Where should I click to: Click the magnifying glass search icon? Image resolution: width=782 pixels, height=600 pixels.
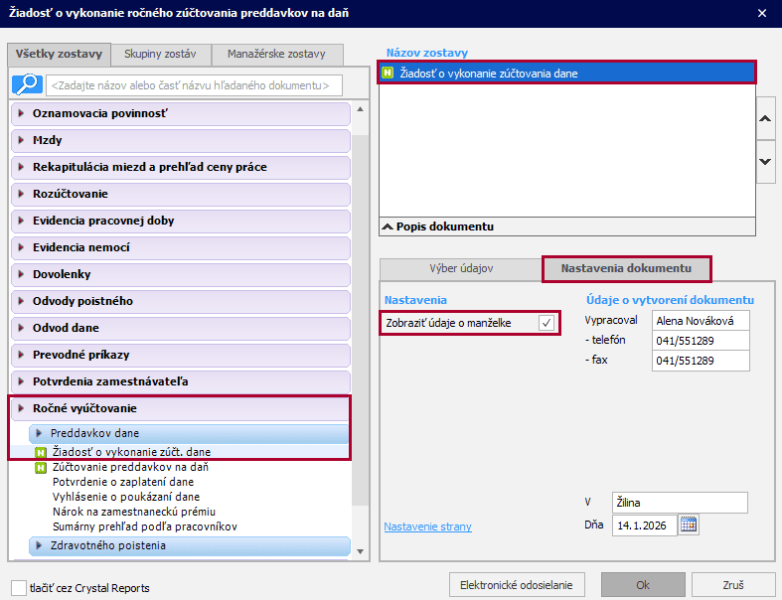(x=27, y=84)
